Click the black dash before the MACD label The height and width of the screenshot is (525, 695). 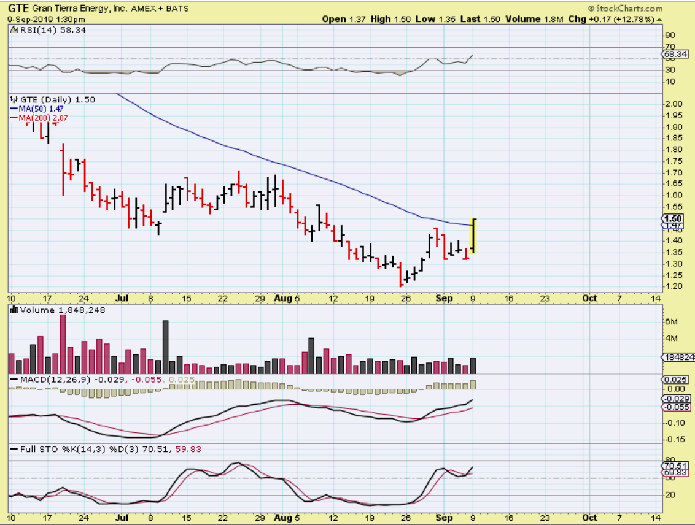[x=14, y=380]
